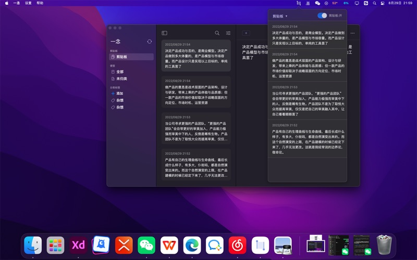The height and width of the screenshot is (260, 417).
Task: Open the note search magnifier
Action: click(217, 33)
